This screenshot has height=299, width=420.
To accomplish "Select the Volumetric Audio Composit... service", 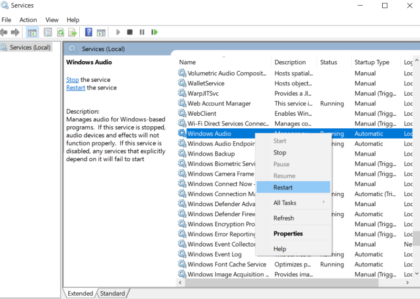I will (x=295, y=73).
